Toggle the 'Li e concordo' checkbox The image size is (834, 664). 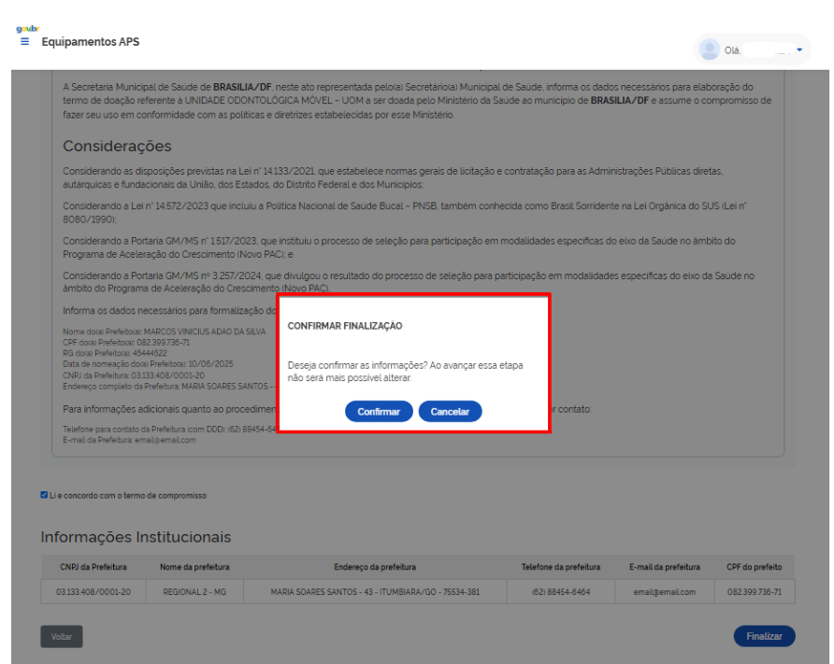click(44, 495)
